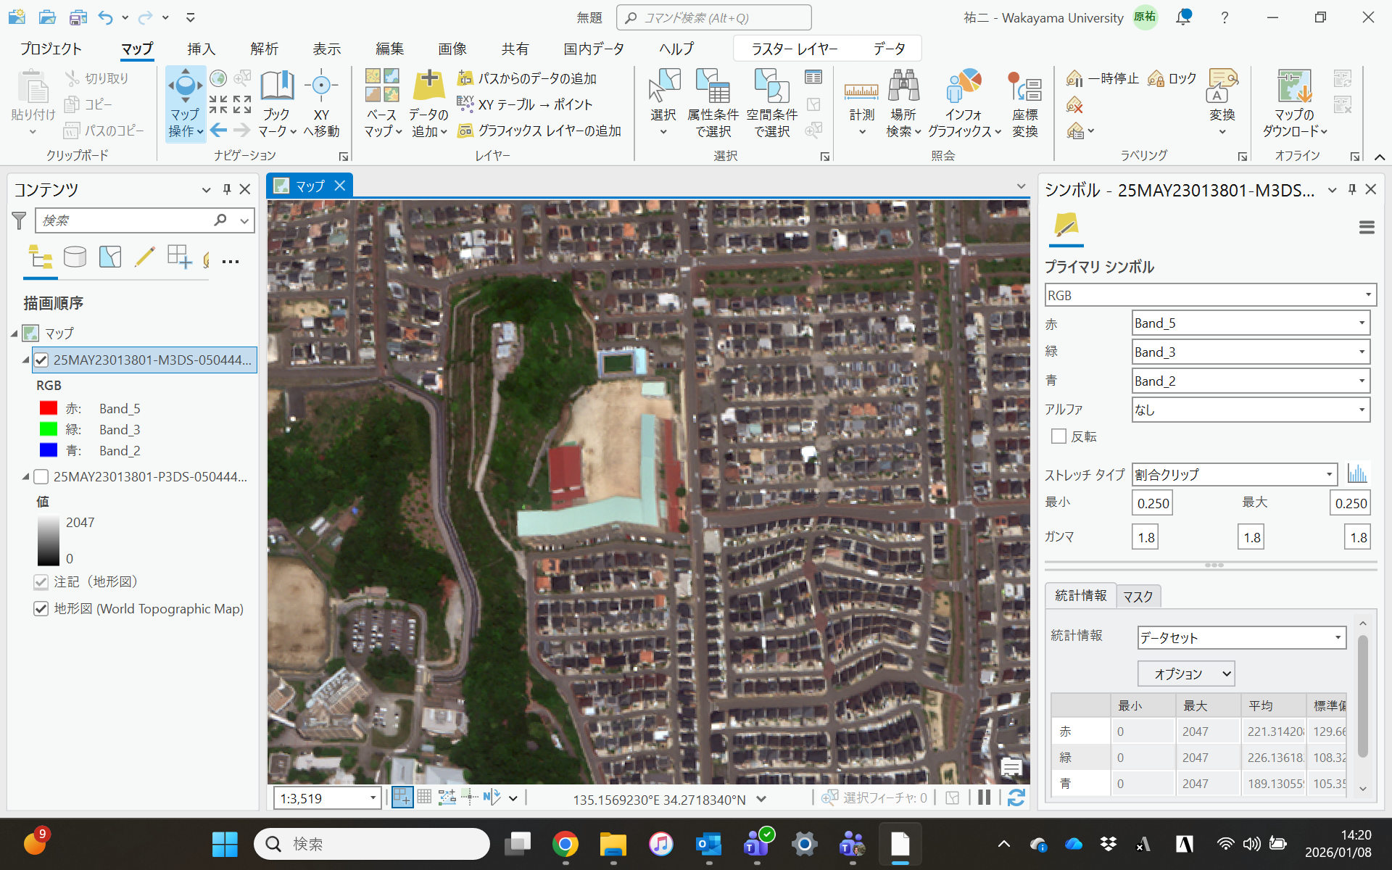Toggle the 反転 invert checkbox
The width and height of the screenshot is (1392, 870).
coord(1058,436)
